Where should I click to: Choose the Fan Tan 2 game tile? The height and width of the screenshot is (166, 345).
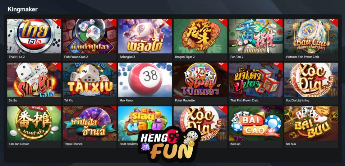coord(256,36)
